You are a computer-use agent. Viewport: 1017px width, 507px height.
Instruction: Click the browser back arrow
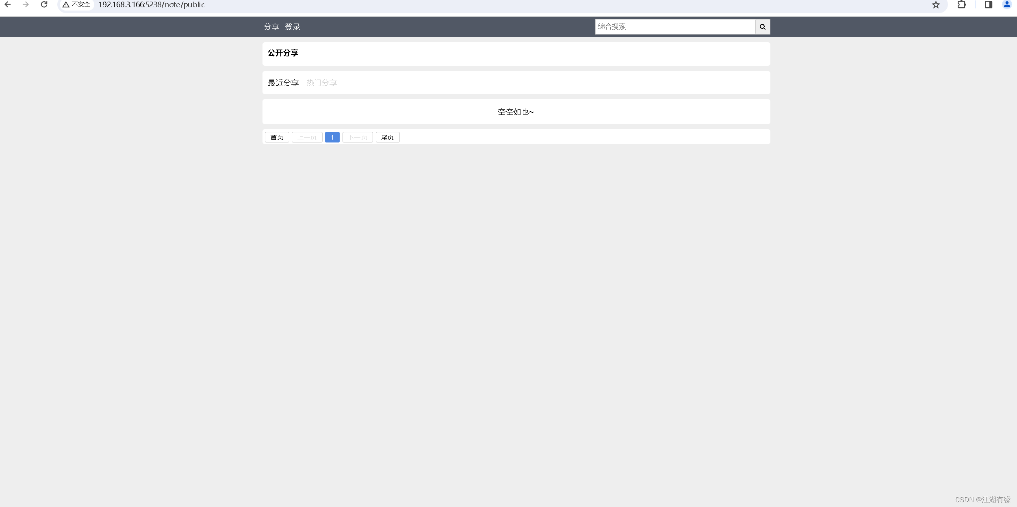(x=9, y=5)
